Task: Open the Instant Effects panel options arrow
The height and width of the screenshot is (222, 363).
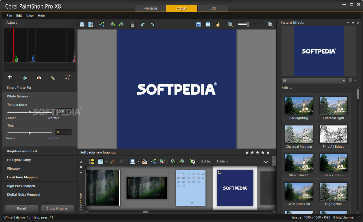Action: point(348,23)
